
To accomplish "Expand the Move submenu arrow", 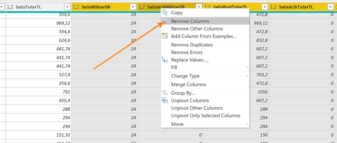I will [x=247, y=124].
